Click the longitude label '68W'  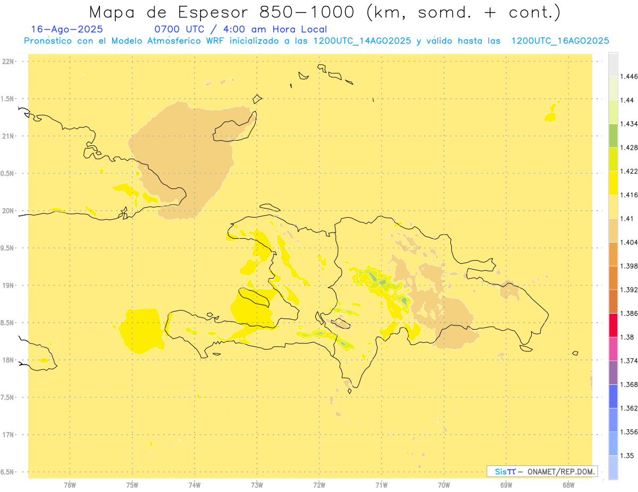tap(568, 485)
